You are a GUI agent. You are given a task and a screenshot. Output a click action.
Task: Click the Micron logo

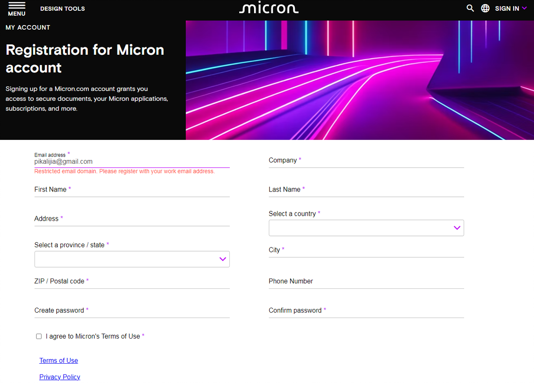(x=269, y=9)
